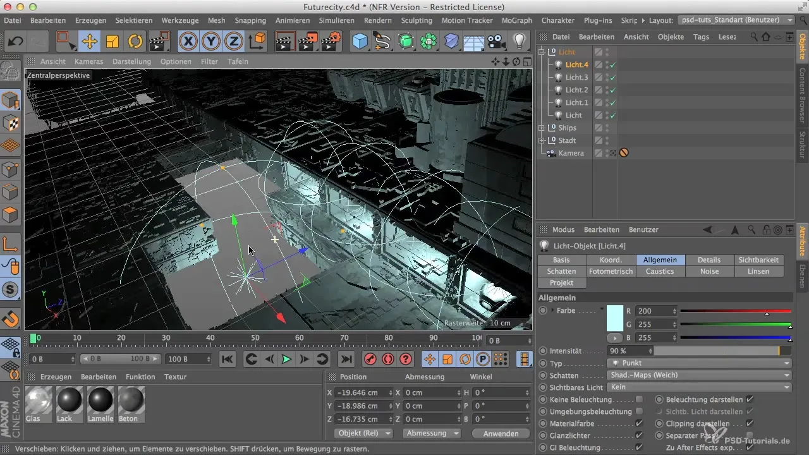Click the Undo arrow icon
The image size is (809, 455).
[16, 42]
